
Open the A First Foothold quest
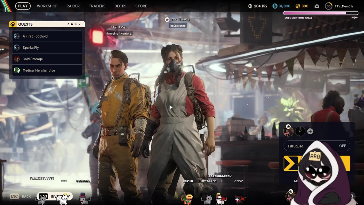[47, 36]
